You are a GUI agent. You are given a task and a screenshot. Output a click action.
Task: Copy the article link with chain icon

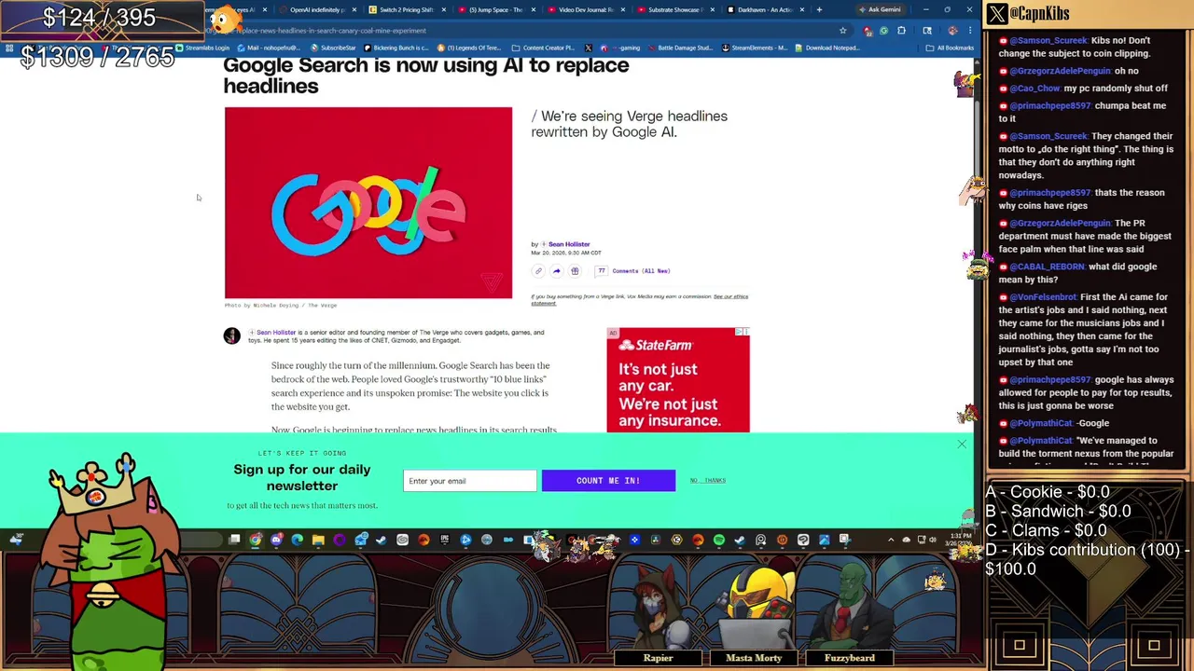(x=538, y=271)
